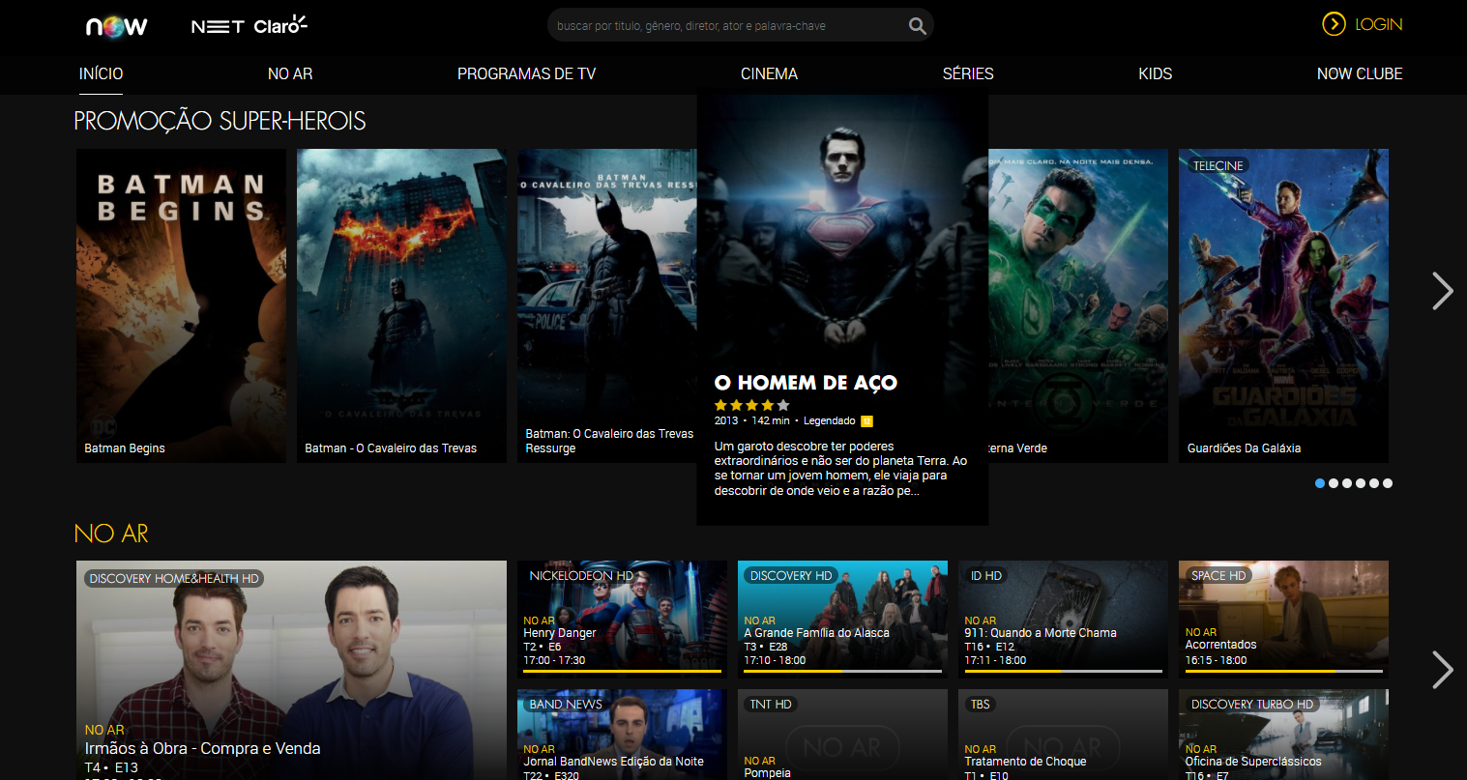This screenshot has width=1467, height=780.
Task: Select the last carousel page dot
Action: [x=1388, y=483]
